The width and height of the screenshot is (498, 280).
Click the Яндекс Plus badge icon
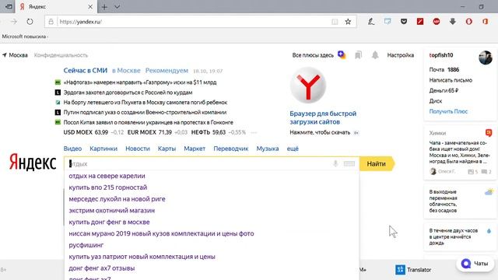point(342,55)
